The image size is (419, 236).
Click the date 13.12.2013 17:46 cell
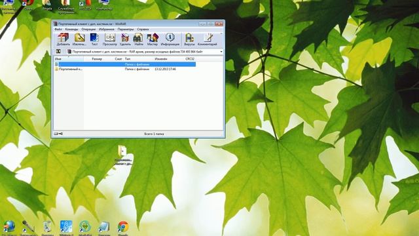click(x=165, y=69)
